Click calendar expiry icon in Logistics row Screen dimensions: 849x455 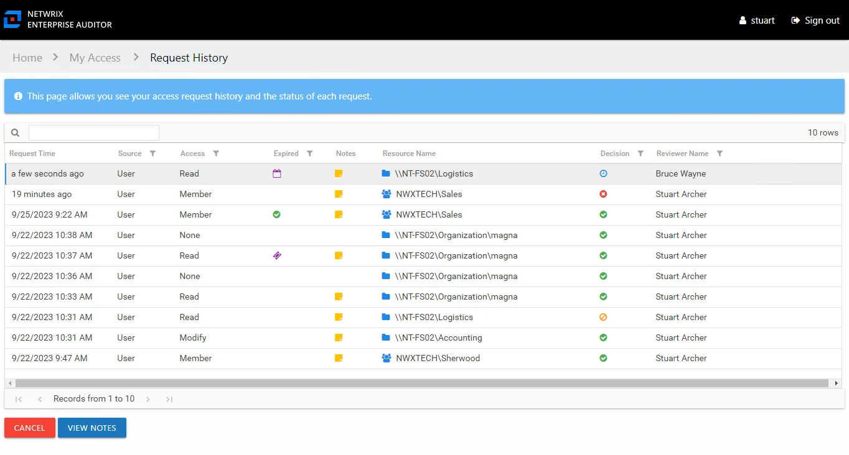[x=277, y=174]
